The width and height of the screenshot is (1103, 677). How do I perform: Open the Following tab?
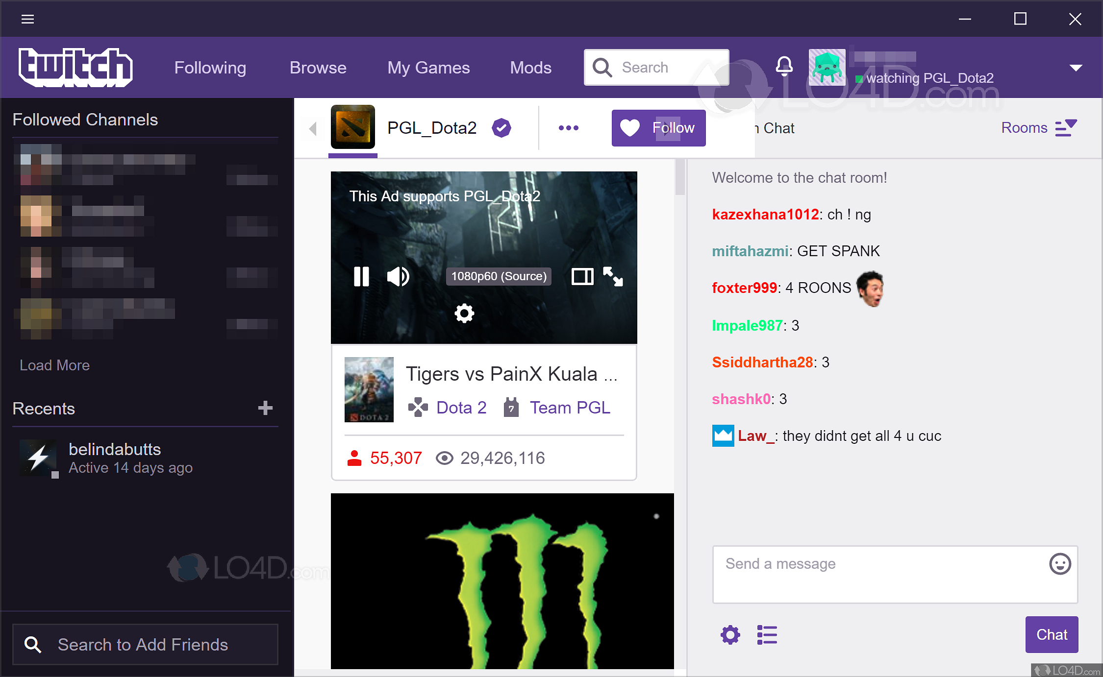click(210, 68)
